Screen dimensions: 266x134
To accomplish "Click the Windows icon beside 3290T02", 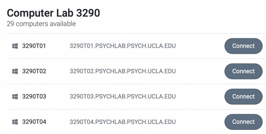I will coord(15,71).
